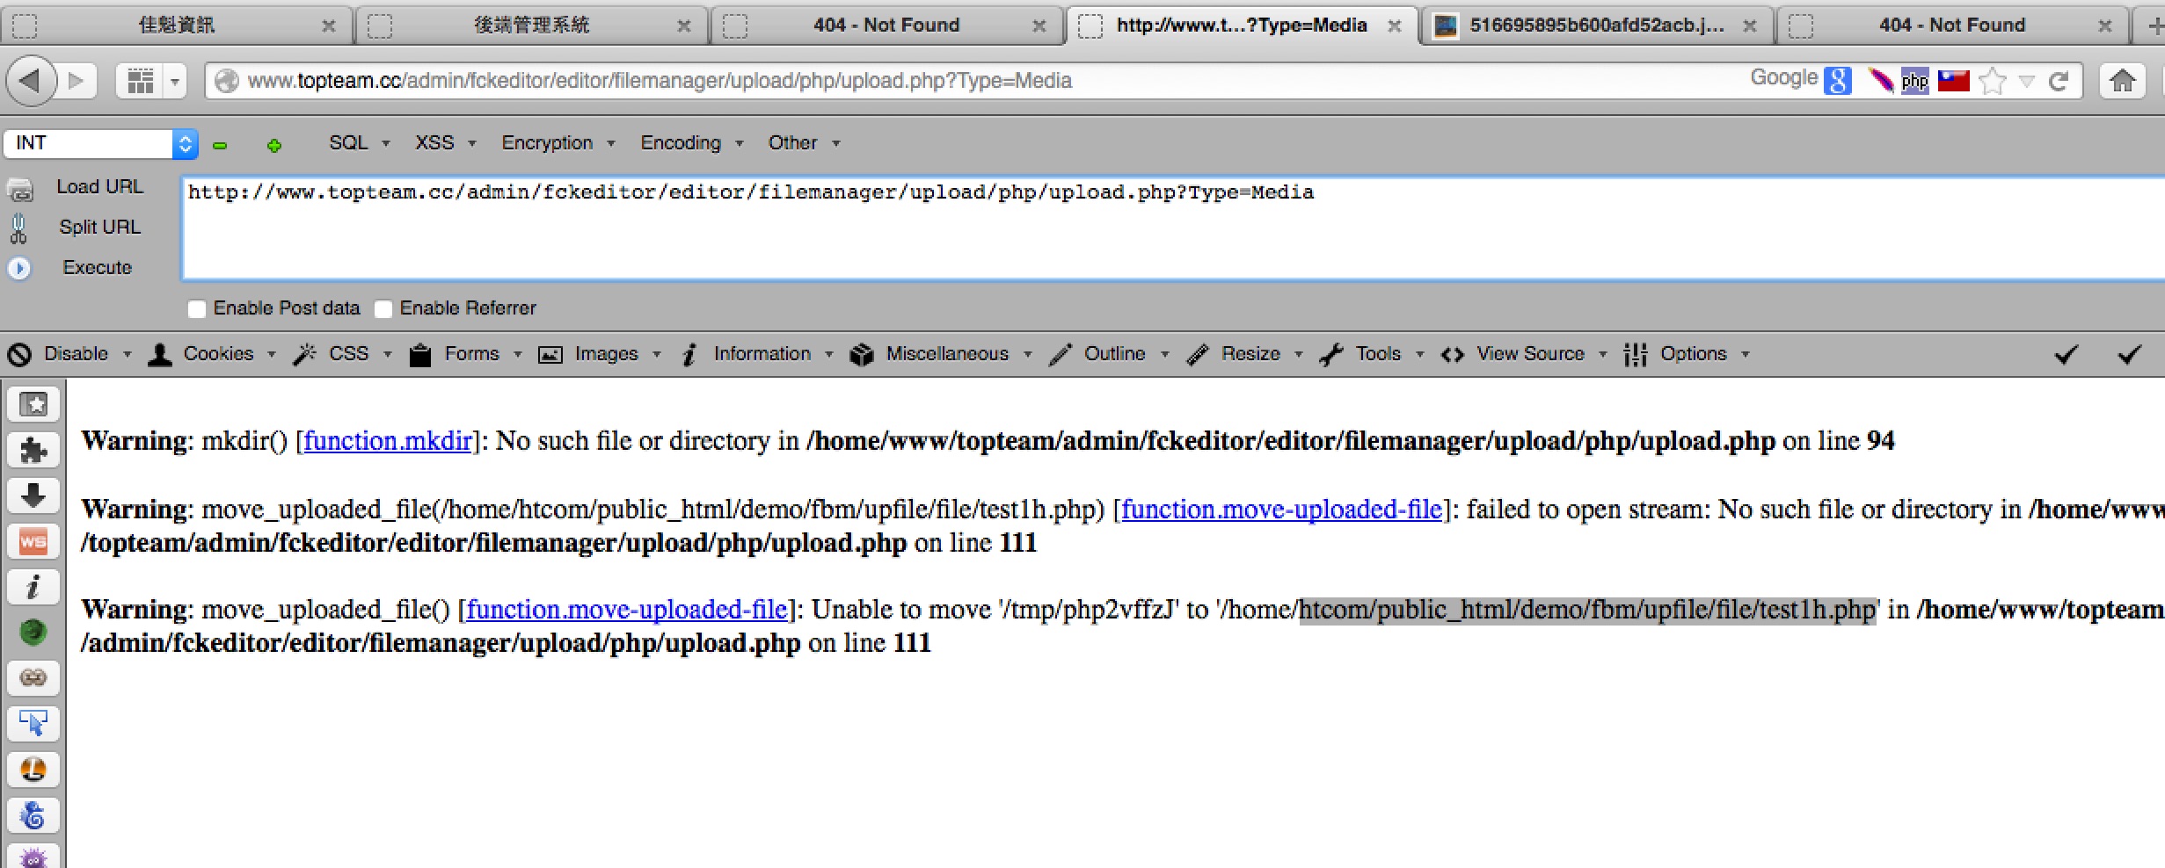2165x868 pixels.
Task: Open the Resize menu
Action: click(1245, 354)
